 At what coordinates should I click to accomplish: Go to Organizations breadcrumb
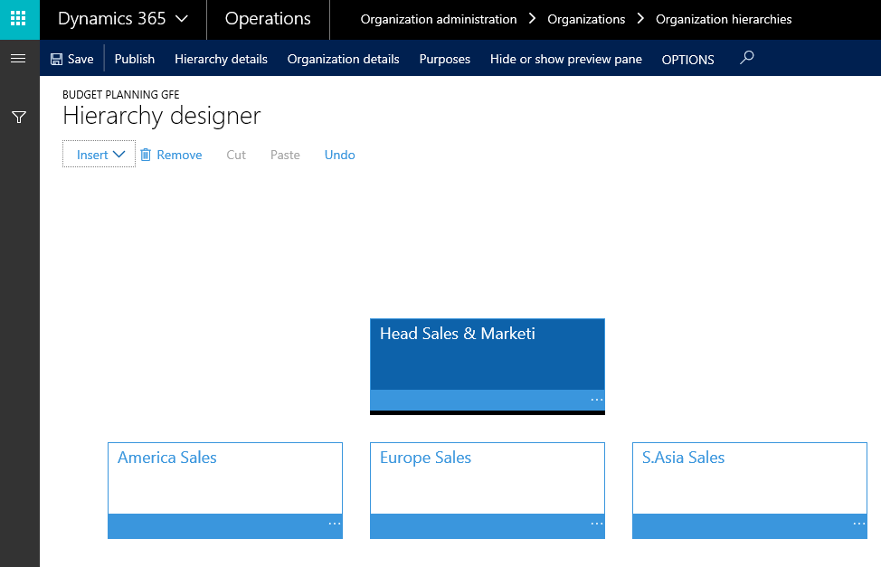click(586, 19)
